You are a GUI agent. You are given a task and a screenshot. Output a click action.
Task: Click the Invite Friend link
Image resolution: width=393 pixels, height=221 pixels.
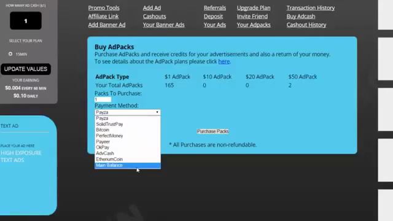tap(252, 17)
